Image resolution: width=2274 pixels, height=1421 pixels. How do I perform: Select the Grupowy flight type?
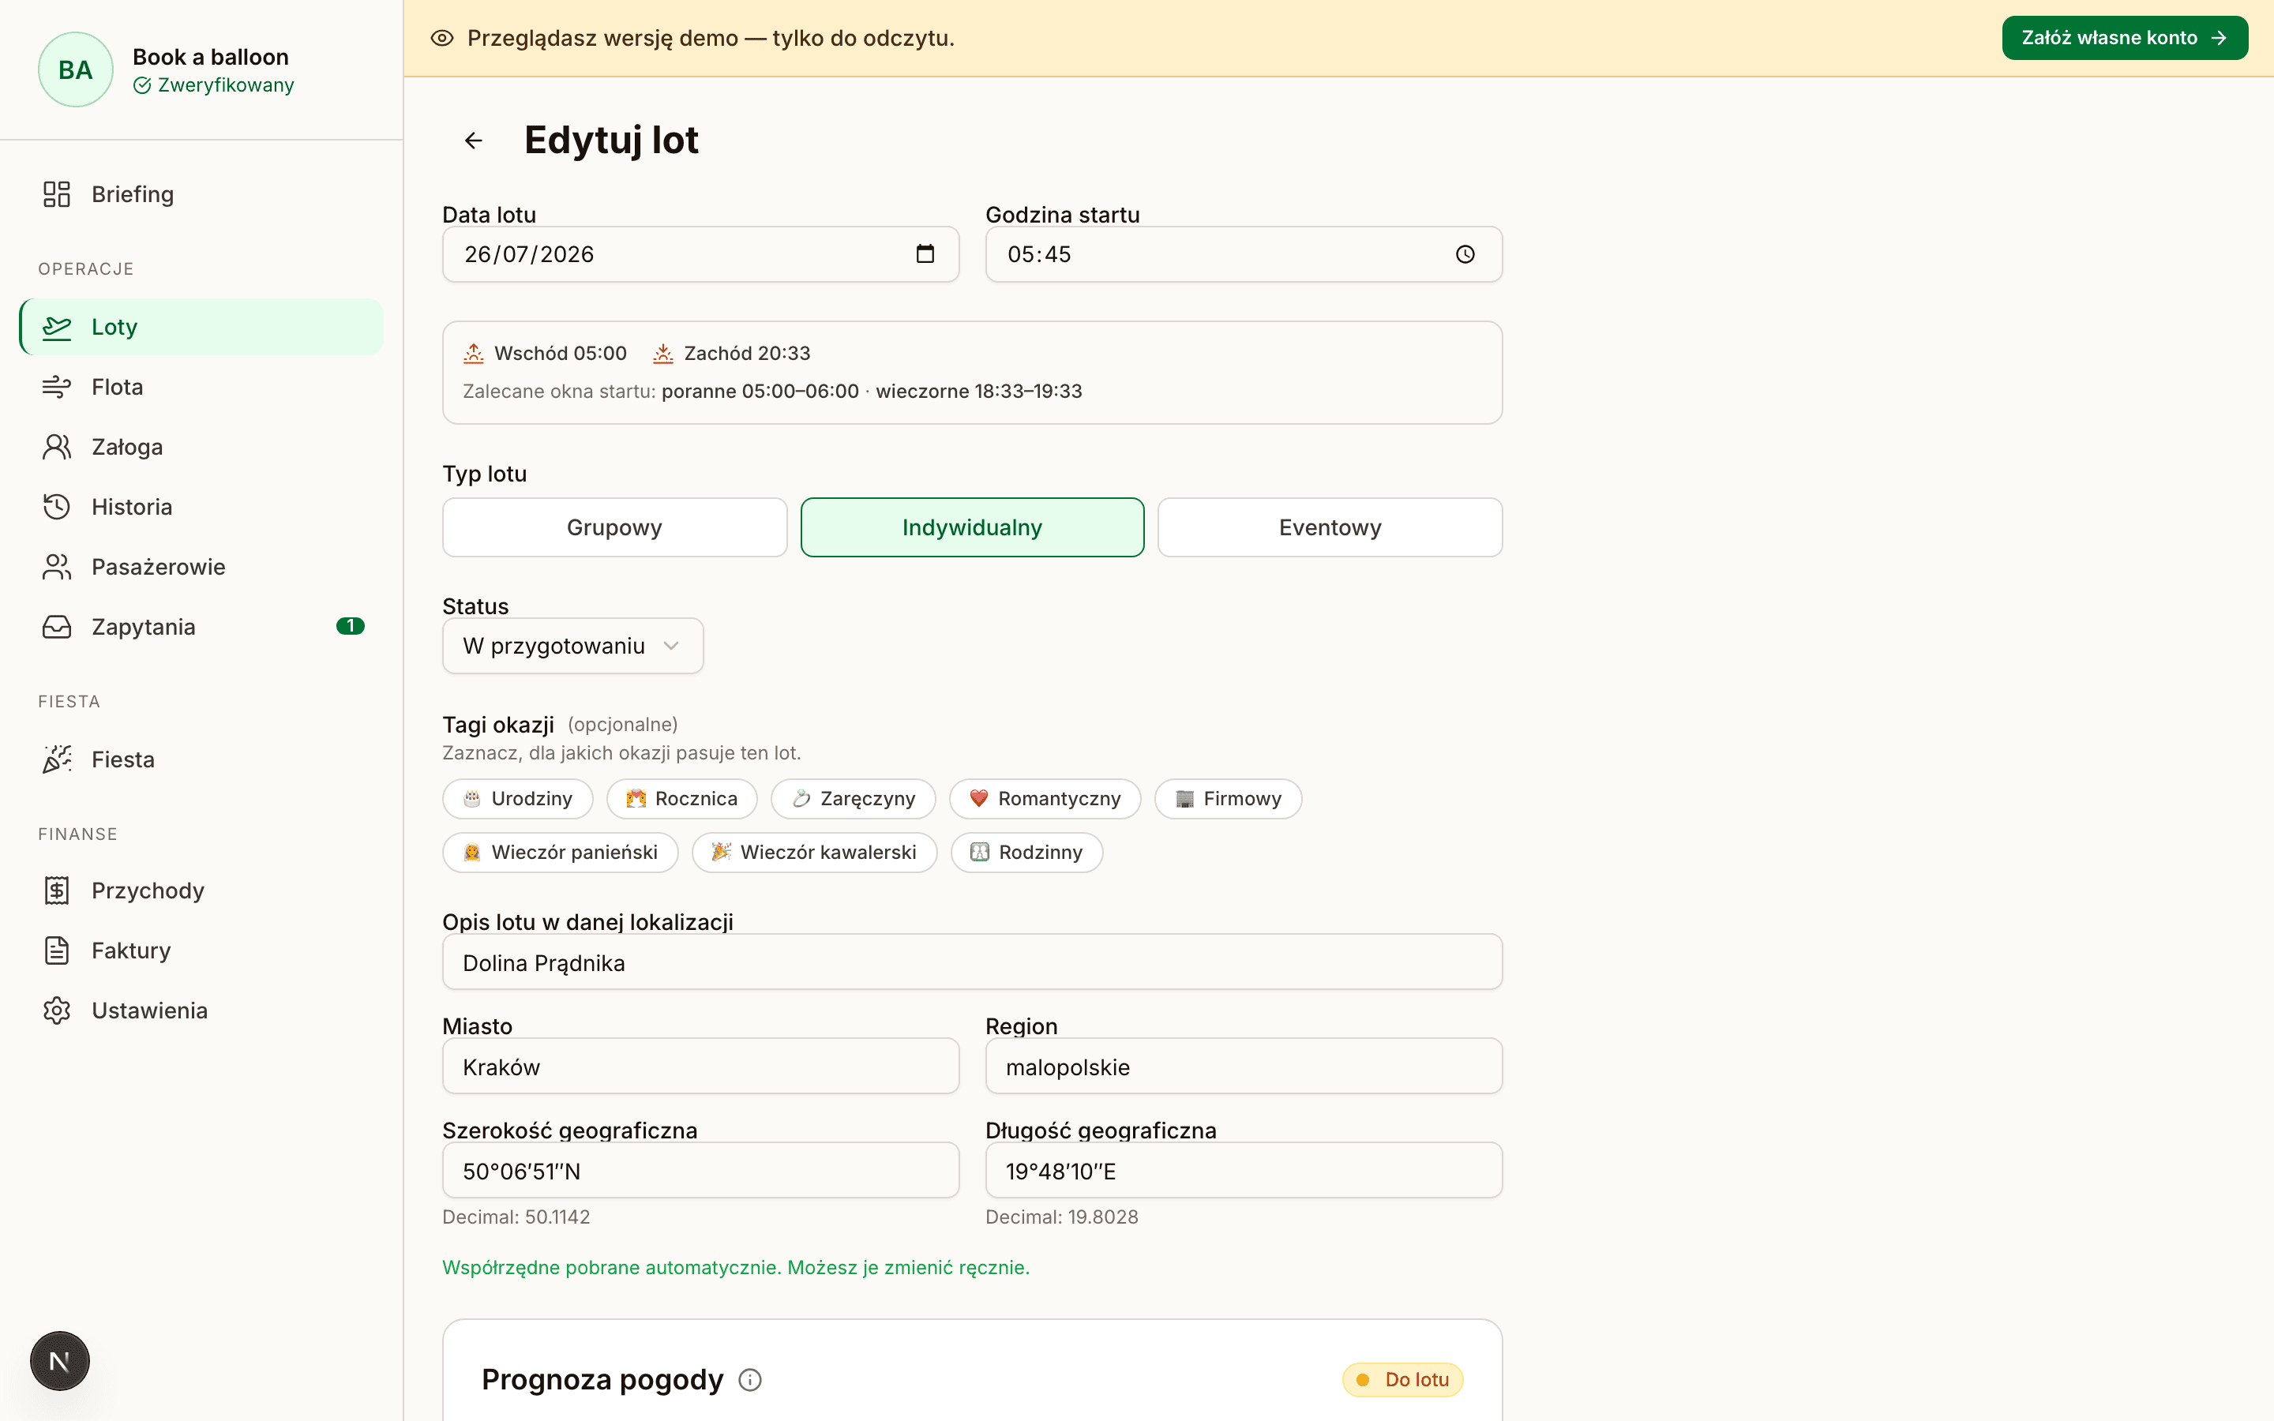[614, 527]
